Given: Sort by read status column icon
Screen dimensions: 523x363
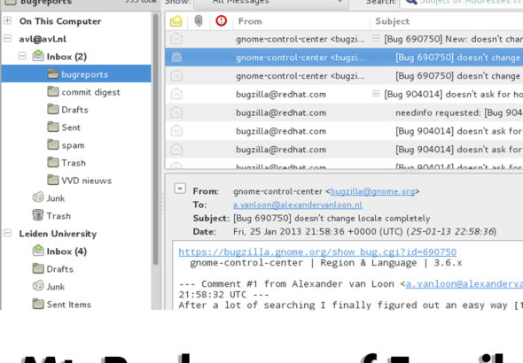Looking at the screenshot, I should pyautogui.click(x=176, y=21).
